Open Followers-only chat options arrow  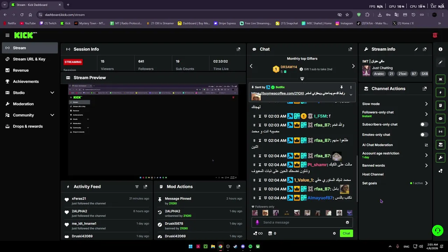pyautogui.click(x=426, y=114)
